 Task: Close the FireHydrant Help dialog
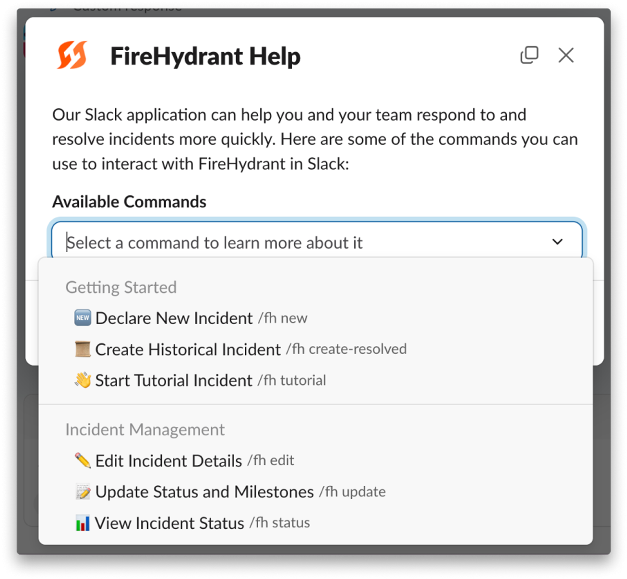pos(566,55)
